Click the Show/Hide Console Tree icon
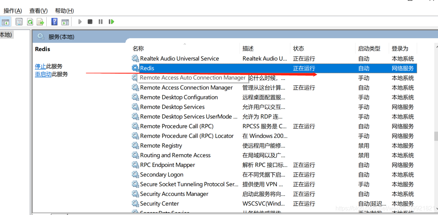 pyautogui.click(x=6, y=21)
